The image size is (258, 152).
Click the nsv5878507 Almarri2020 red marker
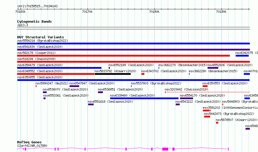(217, 123)
